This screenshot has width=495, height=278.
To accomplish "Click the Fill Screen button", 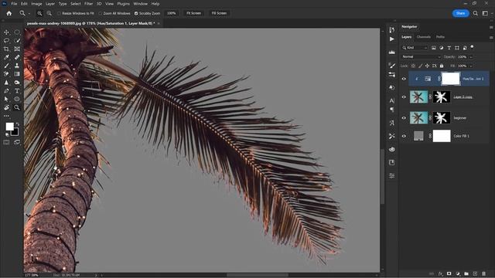I will tap(219, 13).
